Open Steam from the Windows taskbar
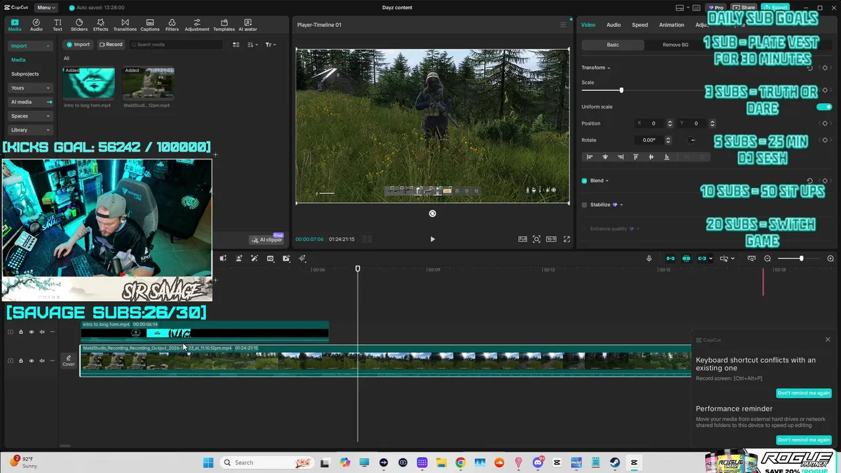Viewport: 841px width, 473px height. [x=615, y=462]
